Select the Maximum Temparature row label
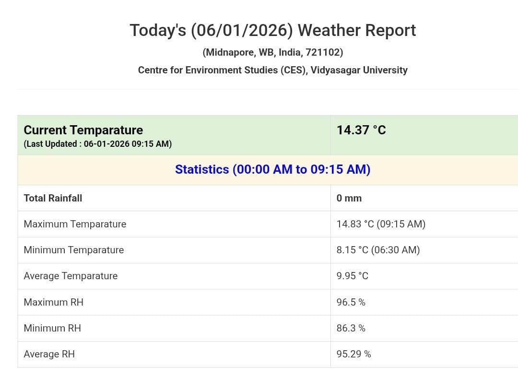This screenshot has width=518, height=391. pos(75,224)
